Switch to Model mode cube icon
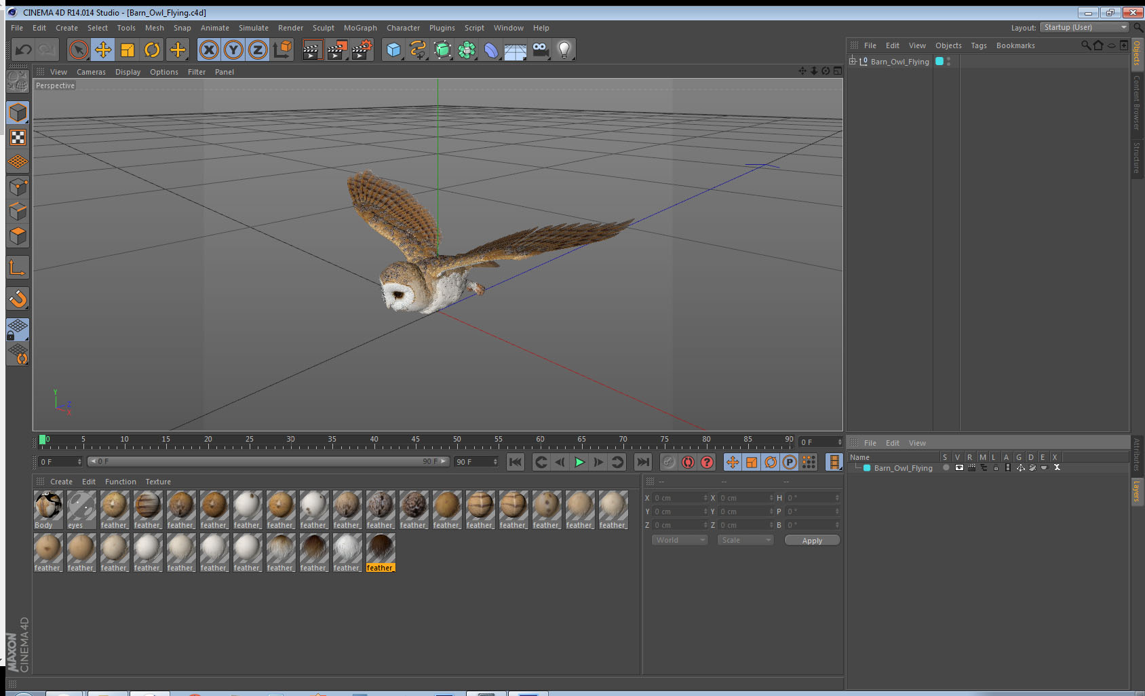 pos(18,113)
